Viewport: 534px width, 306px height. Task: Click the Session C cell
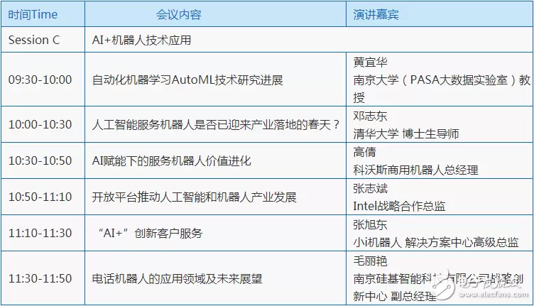pyautogui.click(x=33, y=40)
